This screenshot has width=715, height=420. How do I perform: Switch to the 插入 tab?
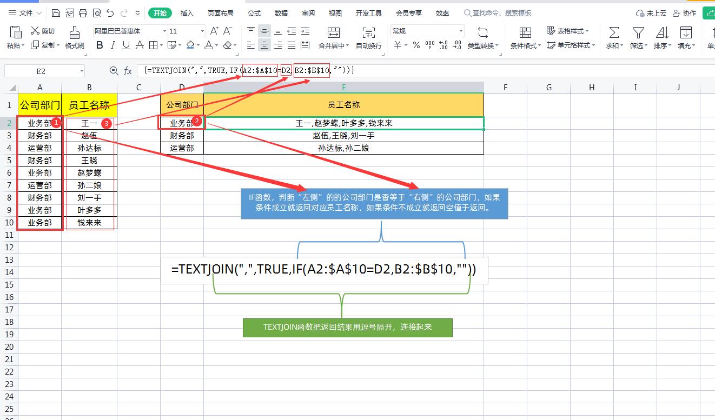(187, 13)
